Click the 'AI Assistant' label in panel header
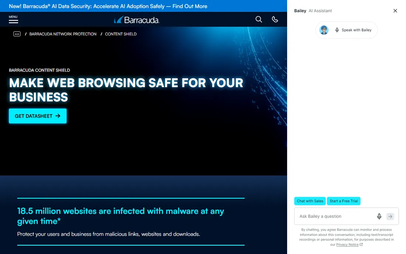This screenshot has width=406, height=254. [320, 11]
